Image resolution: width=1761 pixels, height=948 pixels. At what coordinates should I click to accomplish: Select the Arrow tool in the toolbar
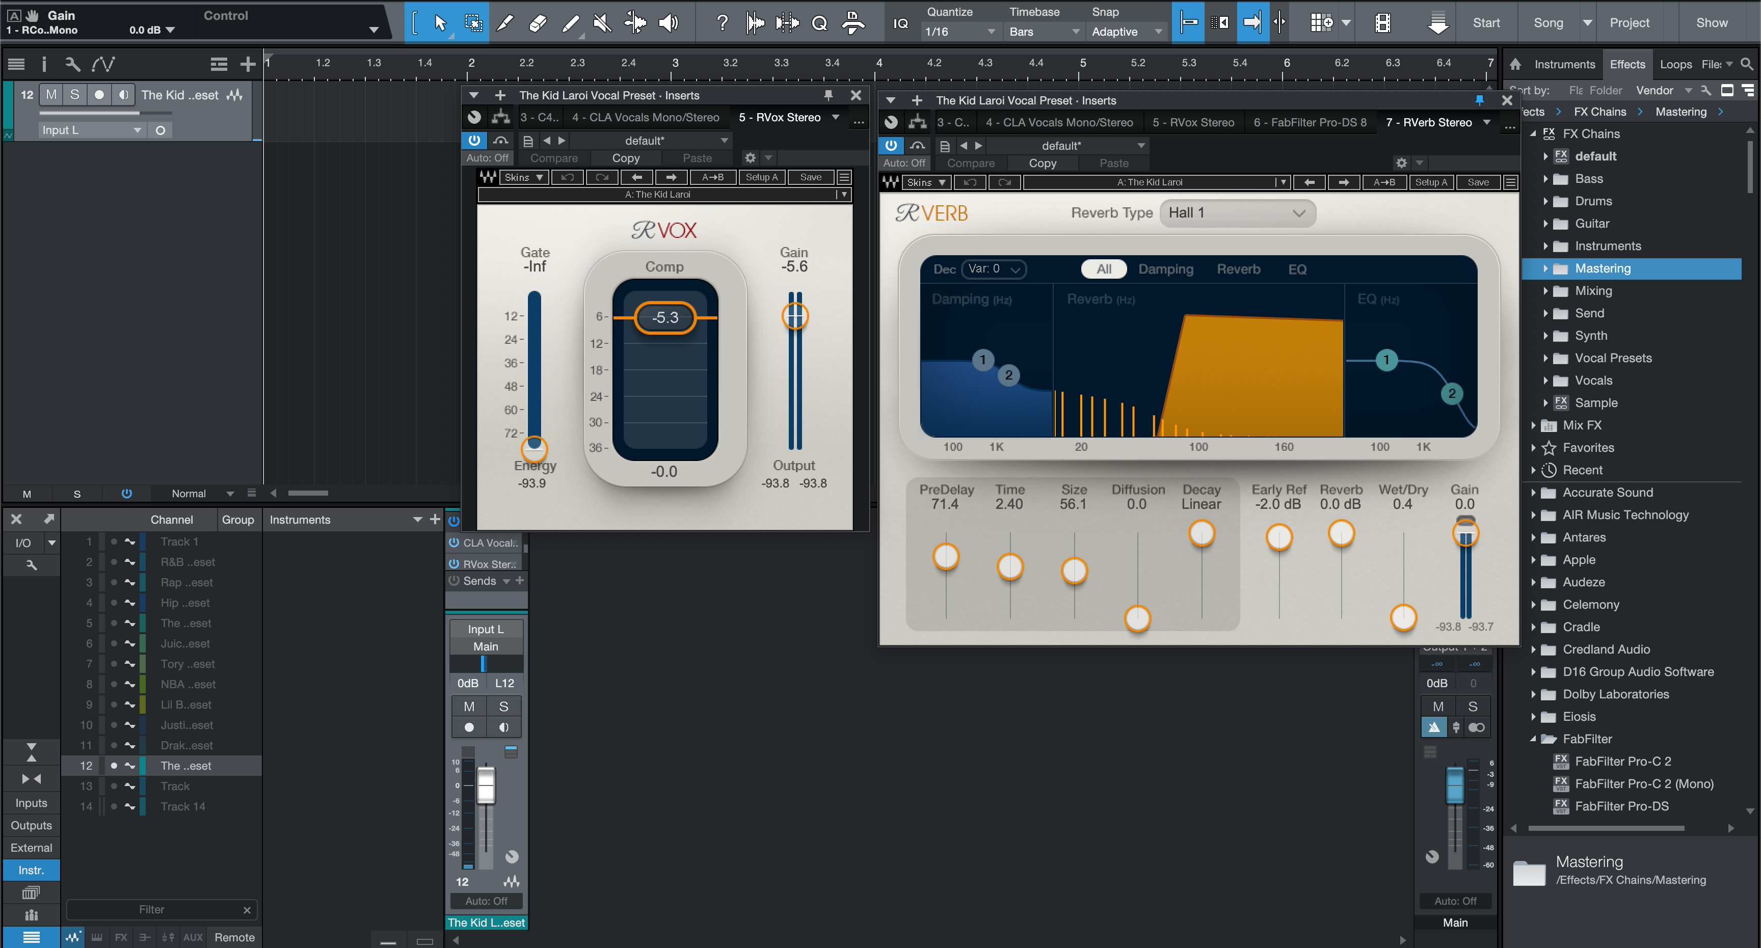coord(441,22)
